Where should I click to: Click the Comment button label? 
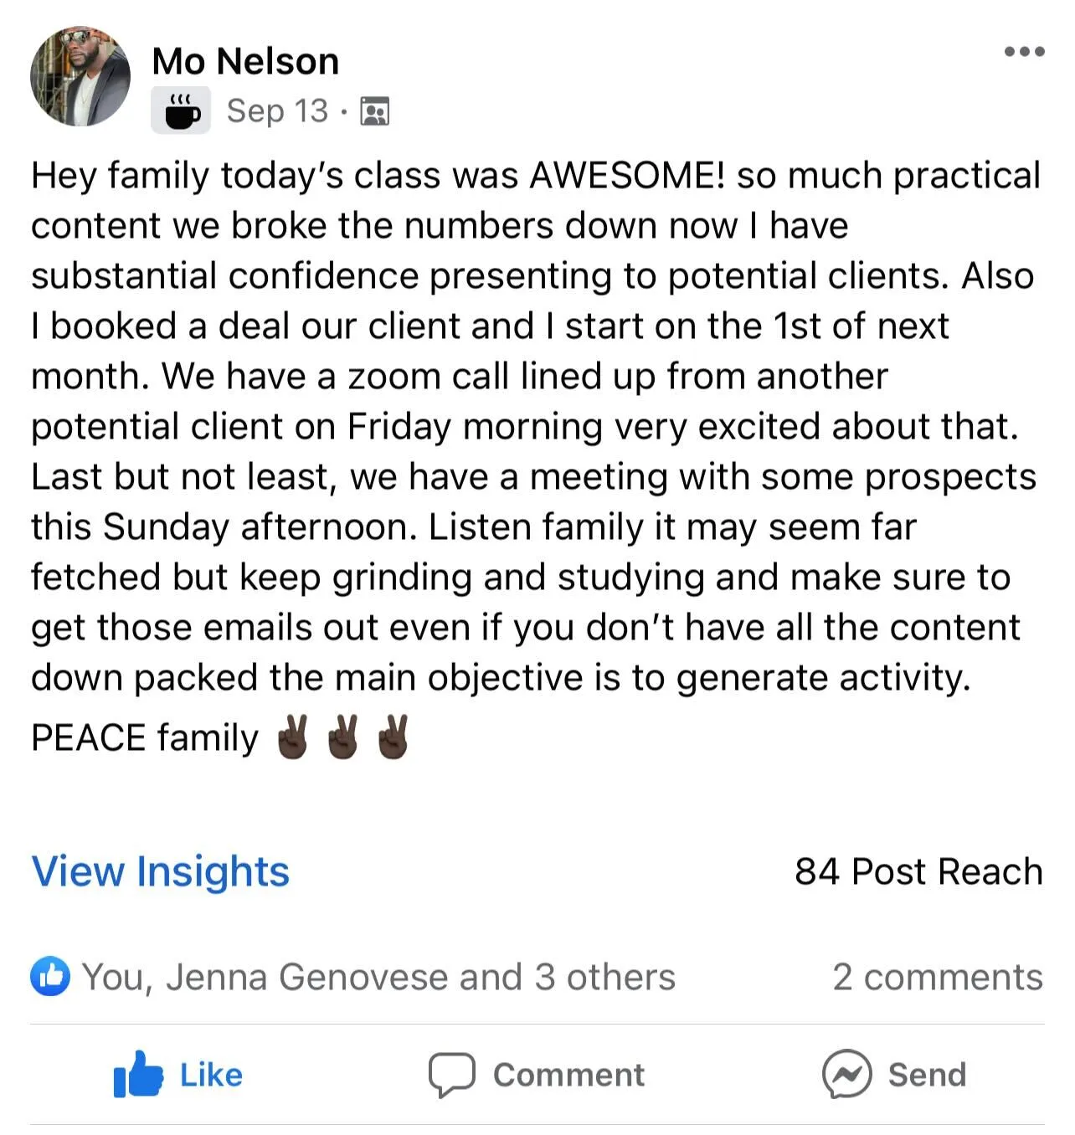[568, 1075]
